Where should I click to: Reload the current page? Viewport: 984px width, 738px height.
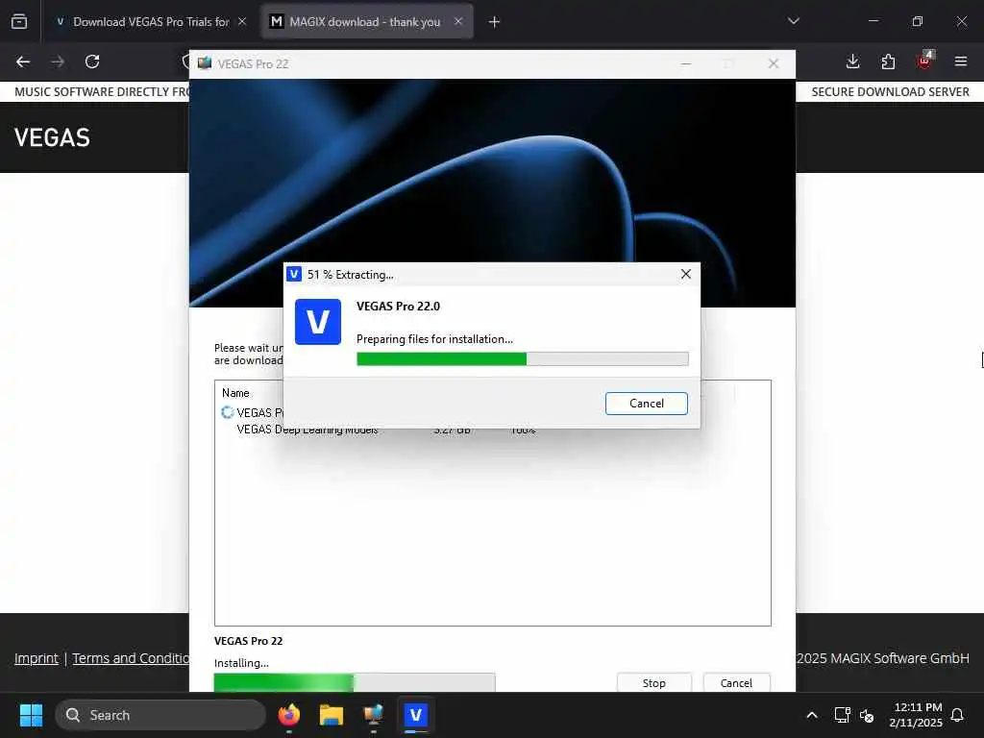[92, 61]
